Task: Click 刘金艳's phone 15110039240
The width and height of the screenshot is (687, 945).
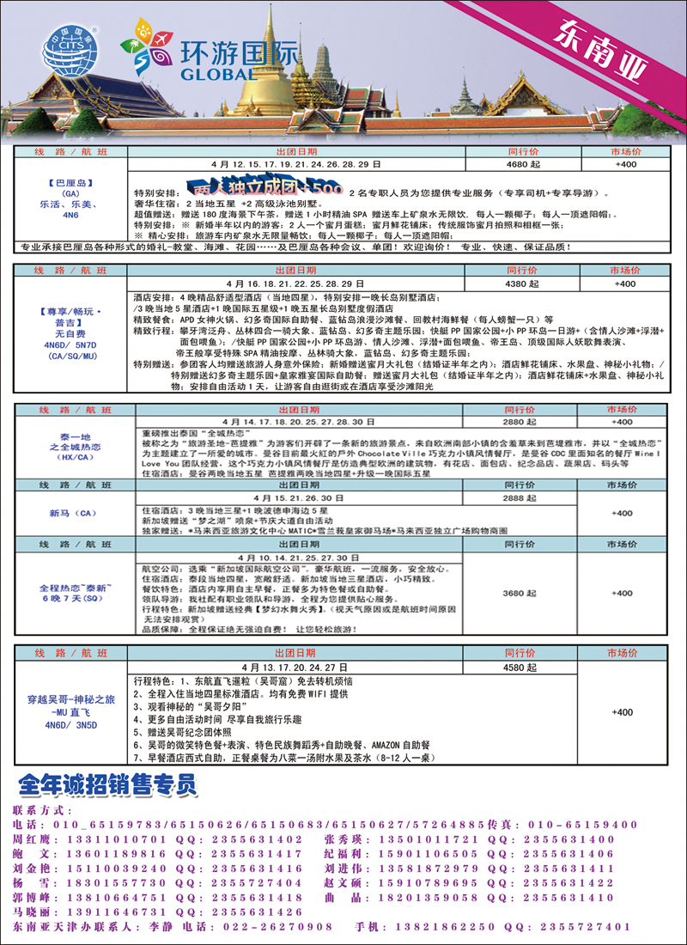Action: (119, 869)
